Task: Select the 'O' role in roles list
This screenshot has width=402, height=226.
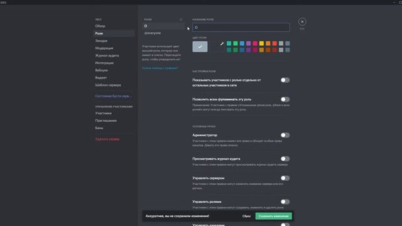Action: click(163, 26)
